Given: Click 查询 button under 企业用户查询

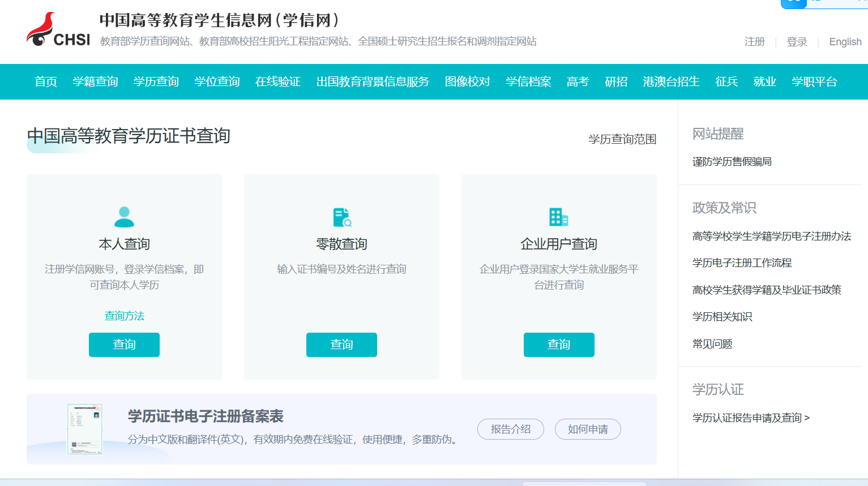Looking at the screenshot, I should (559, 345).
